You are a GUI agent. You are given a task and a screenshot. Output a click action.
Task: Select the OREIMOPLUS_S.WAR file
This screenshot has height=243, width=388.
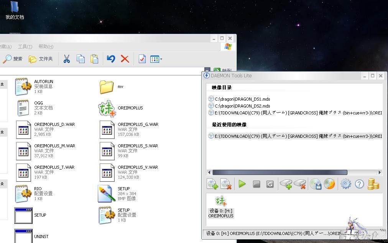click(129, 151)
